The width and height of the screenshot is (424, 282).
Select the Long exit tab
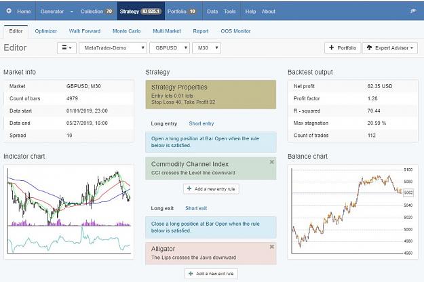[x=162, y=208]
